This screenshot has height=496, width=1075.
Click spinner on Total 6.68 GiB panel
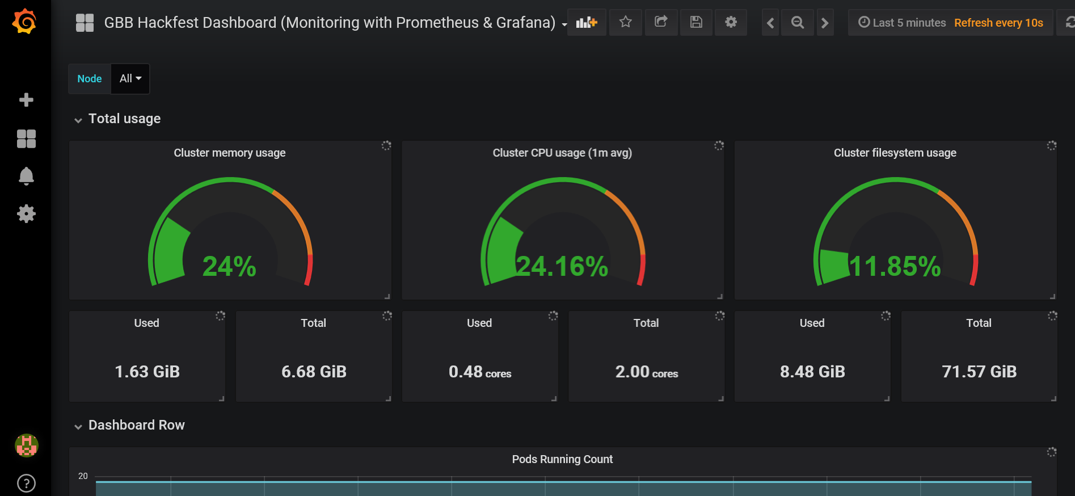[387, 316]
